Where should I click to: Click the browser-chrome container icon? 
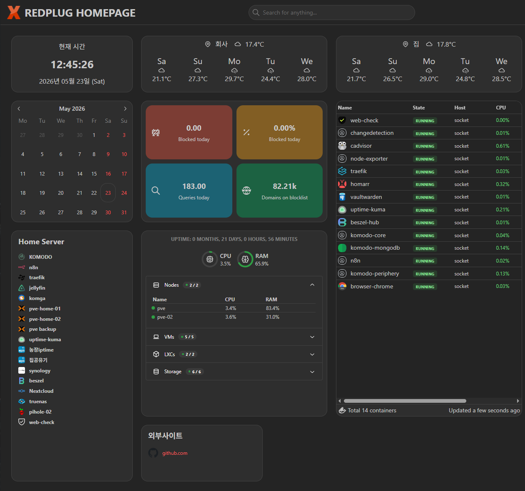click(x=342, y=286)
